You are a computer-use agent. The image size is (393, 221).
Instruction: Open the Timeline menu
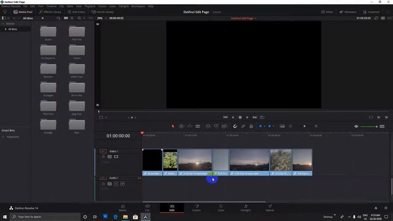point(52,6)
